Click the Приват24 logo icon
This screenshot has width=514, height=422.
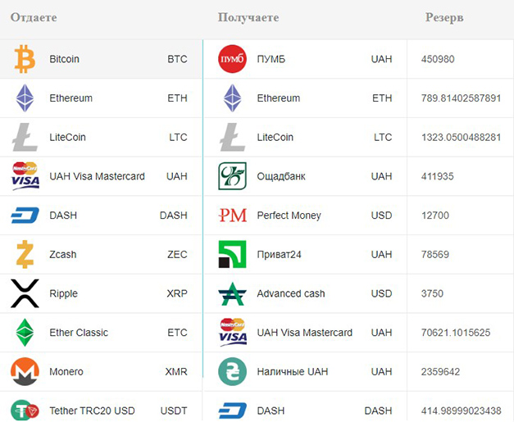pos(232,254)
